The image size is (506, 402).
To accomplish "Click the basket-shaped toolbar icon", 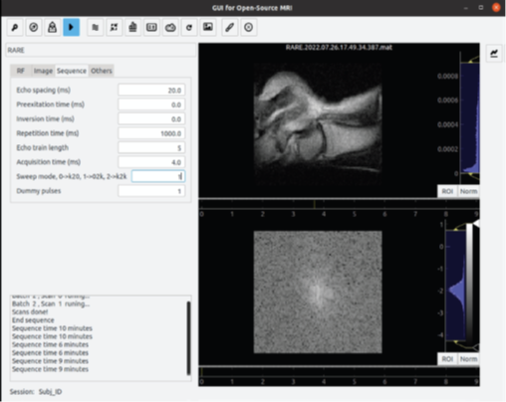I will point(132,27).
